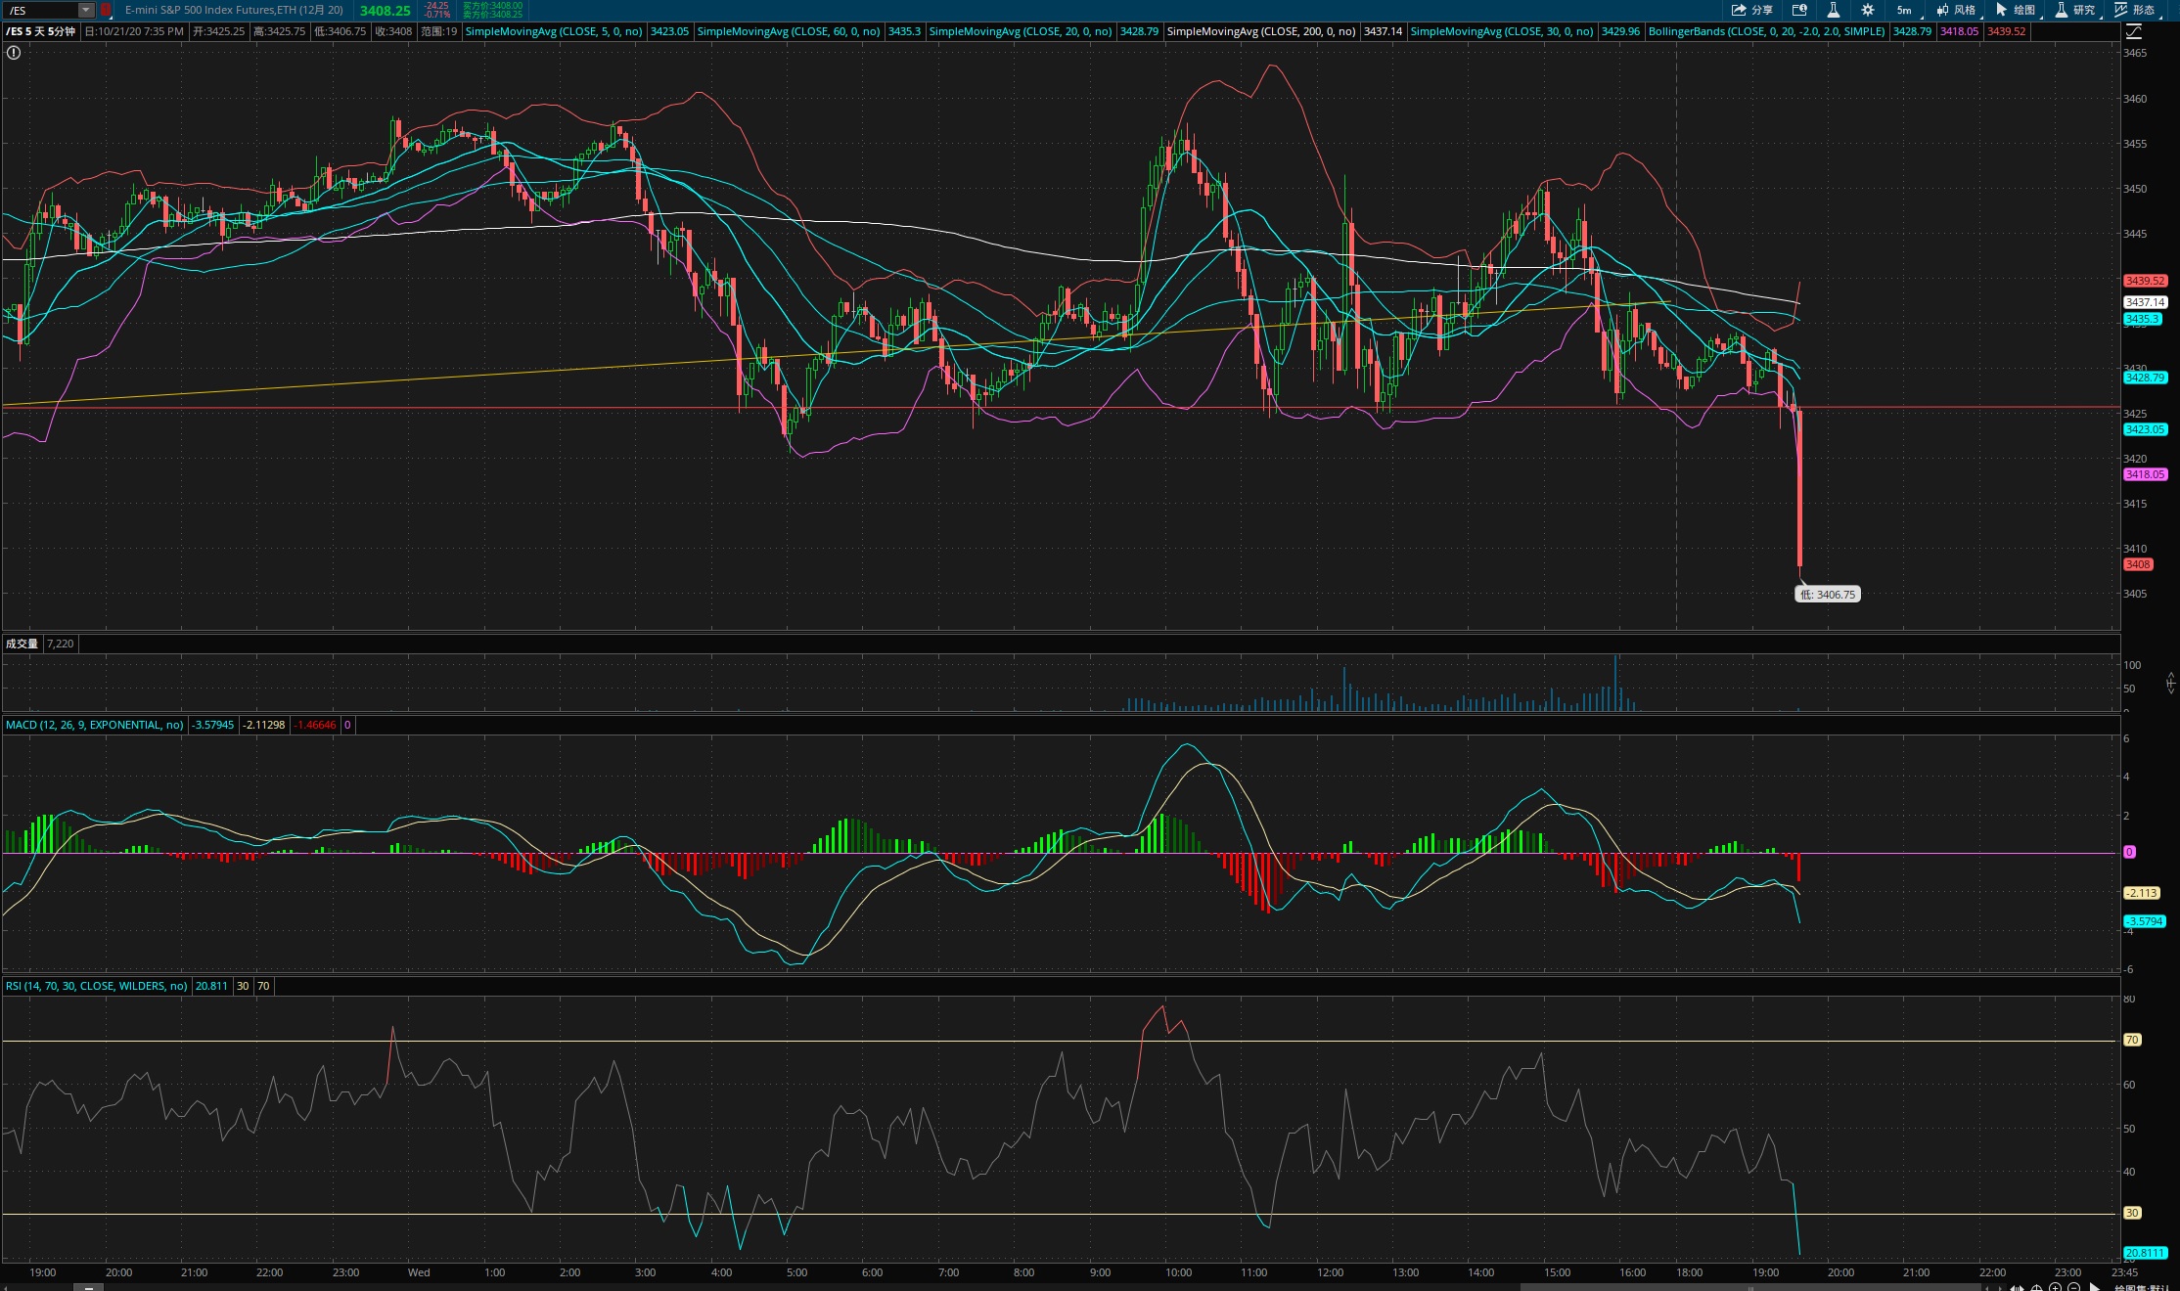Click the 高:3425.75 high value

point(280,31)
